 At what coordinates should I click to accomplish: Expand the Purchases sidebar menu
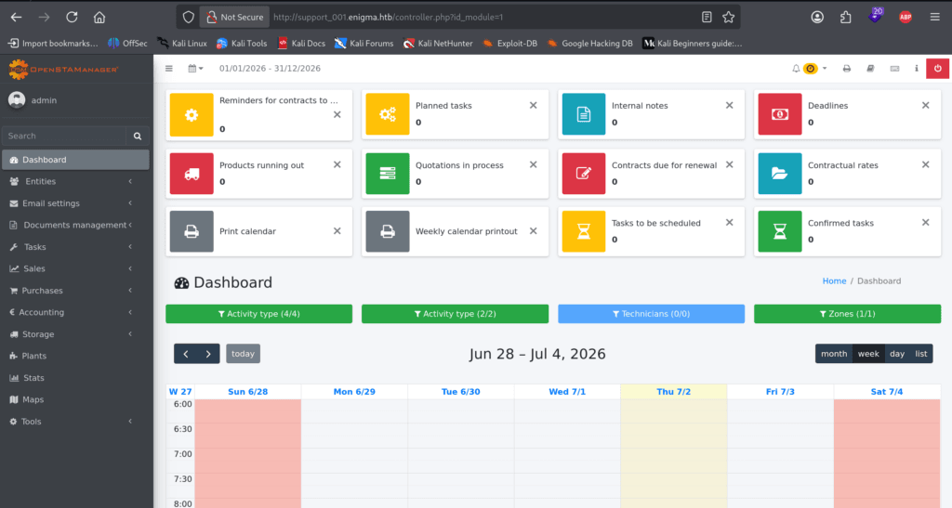coord(75,291)
